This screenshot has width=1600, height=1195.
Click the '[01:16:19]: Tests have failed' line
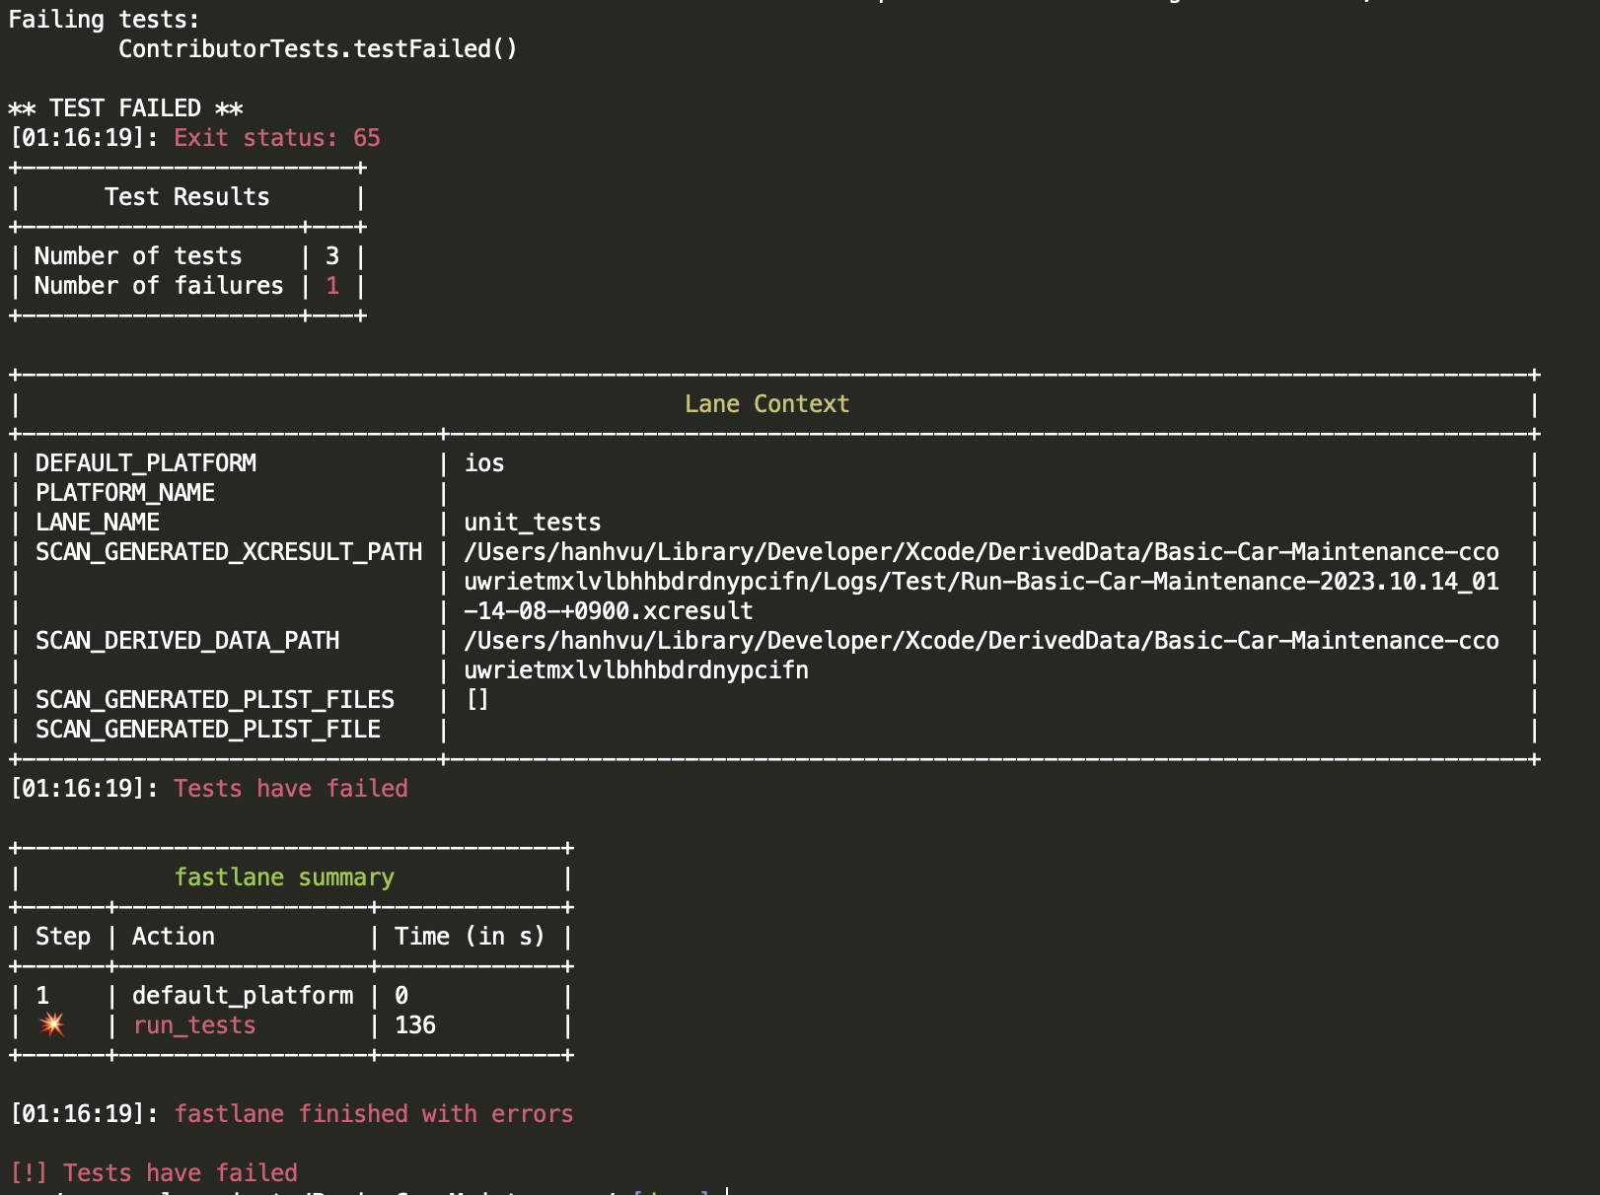(208, 789)
